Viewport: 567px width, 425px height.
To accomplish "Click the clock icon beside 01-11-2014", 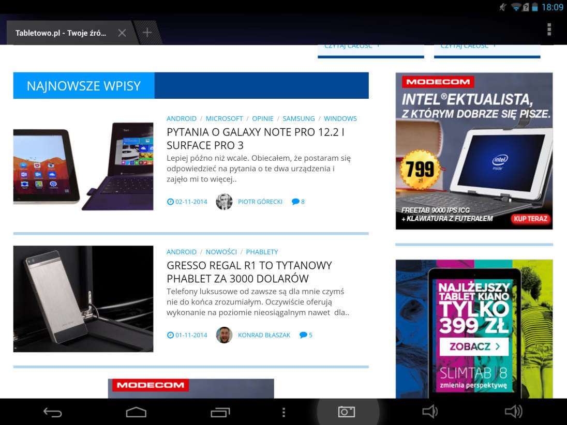I will (170, 335).
